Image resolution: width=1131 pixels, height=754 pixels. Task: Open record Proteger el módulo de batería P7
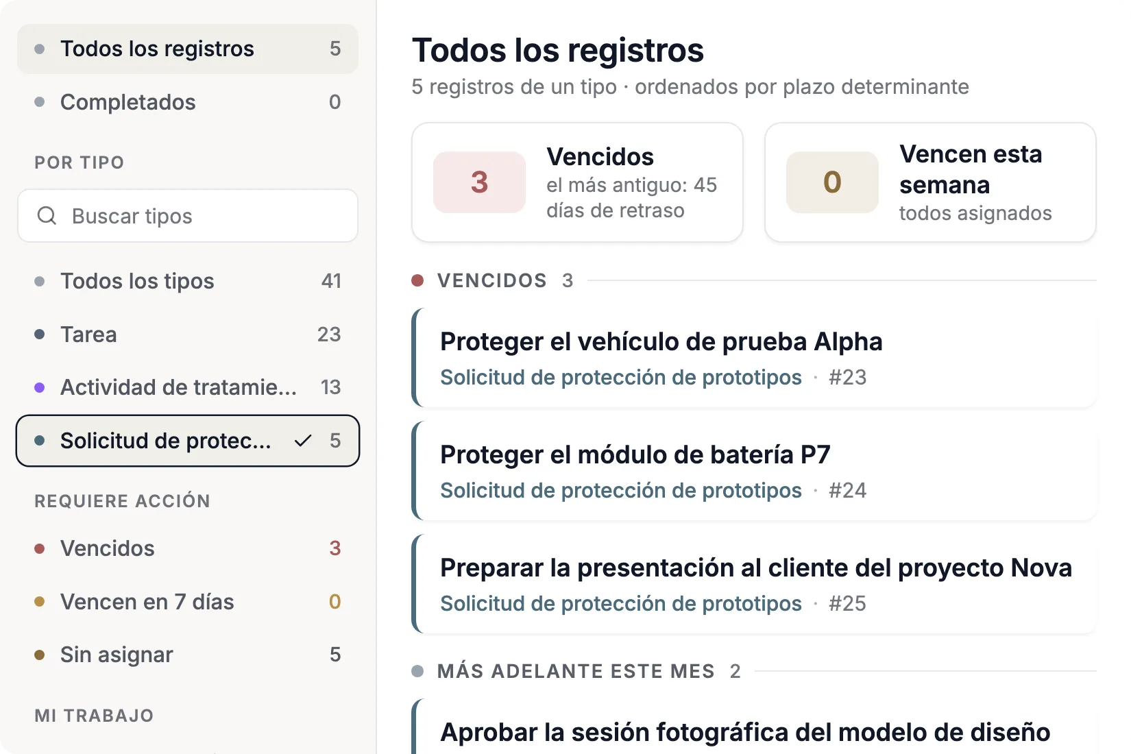[x=754, y=471]
